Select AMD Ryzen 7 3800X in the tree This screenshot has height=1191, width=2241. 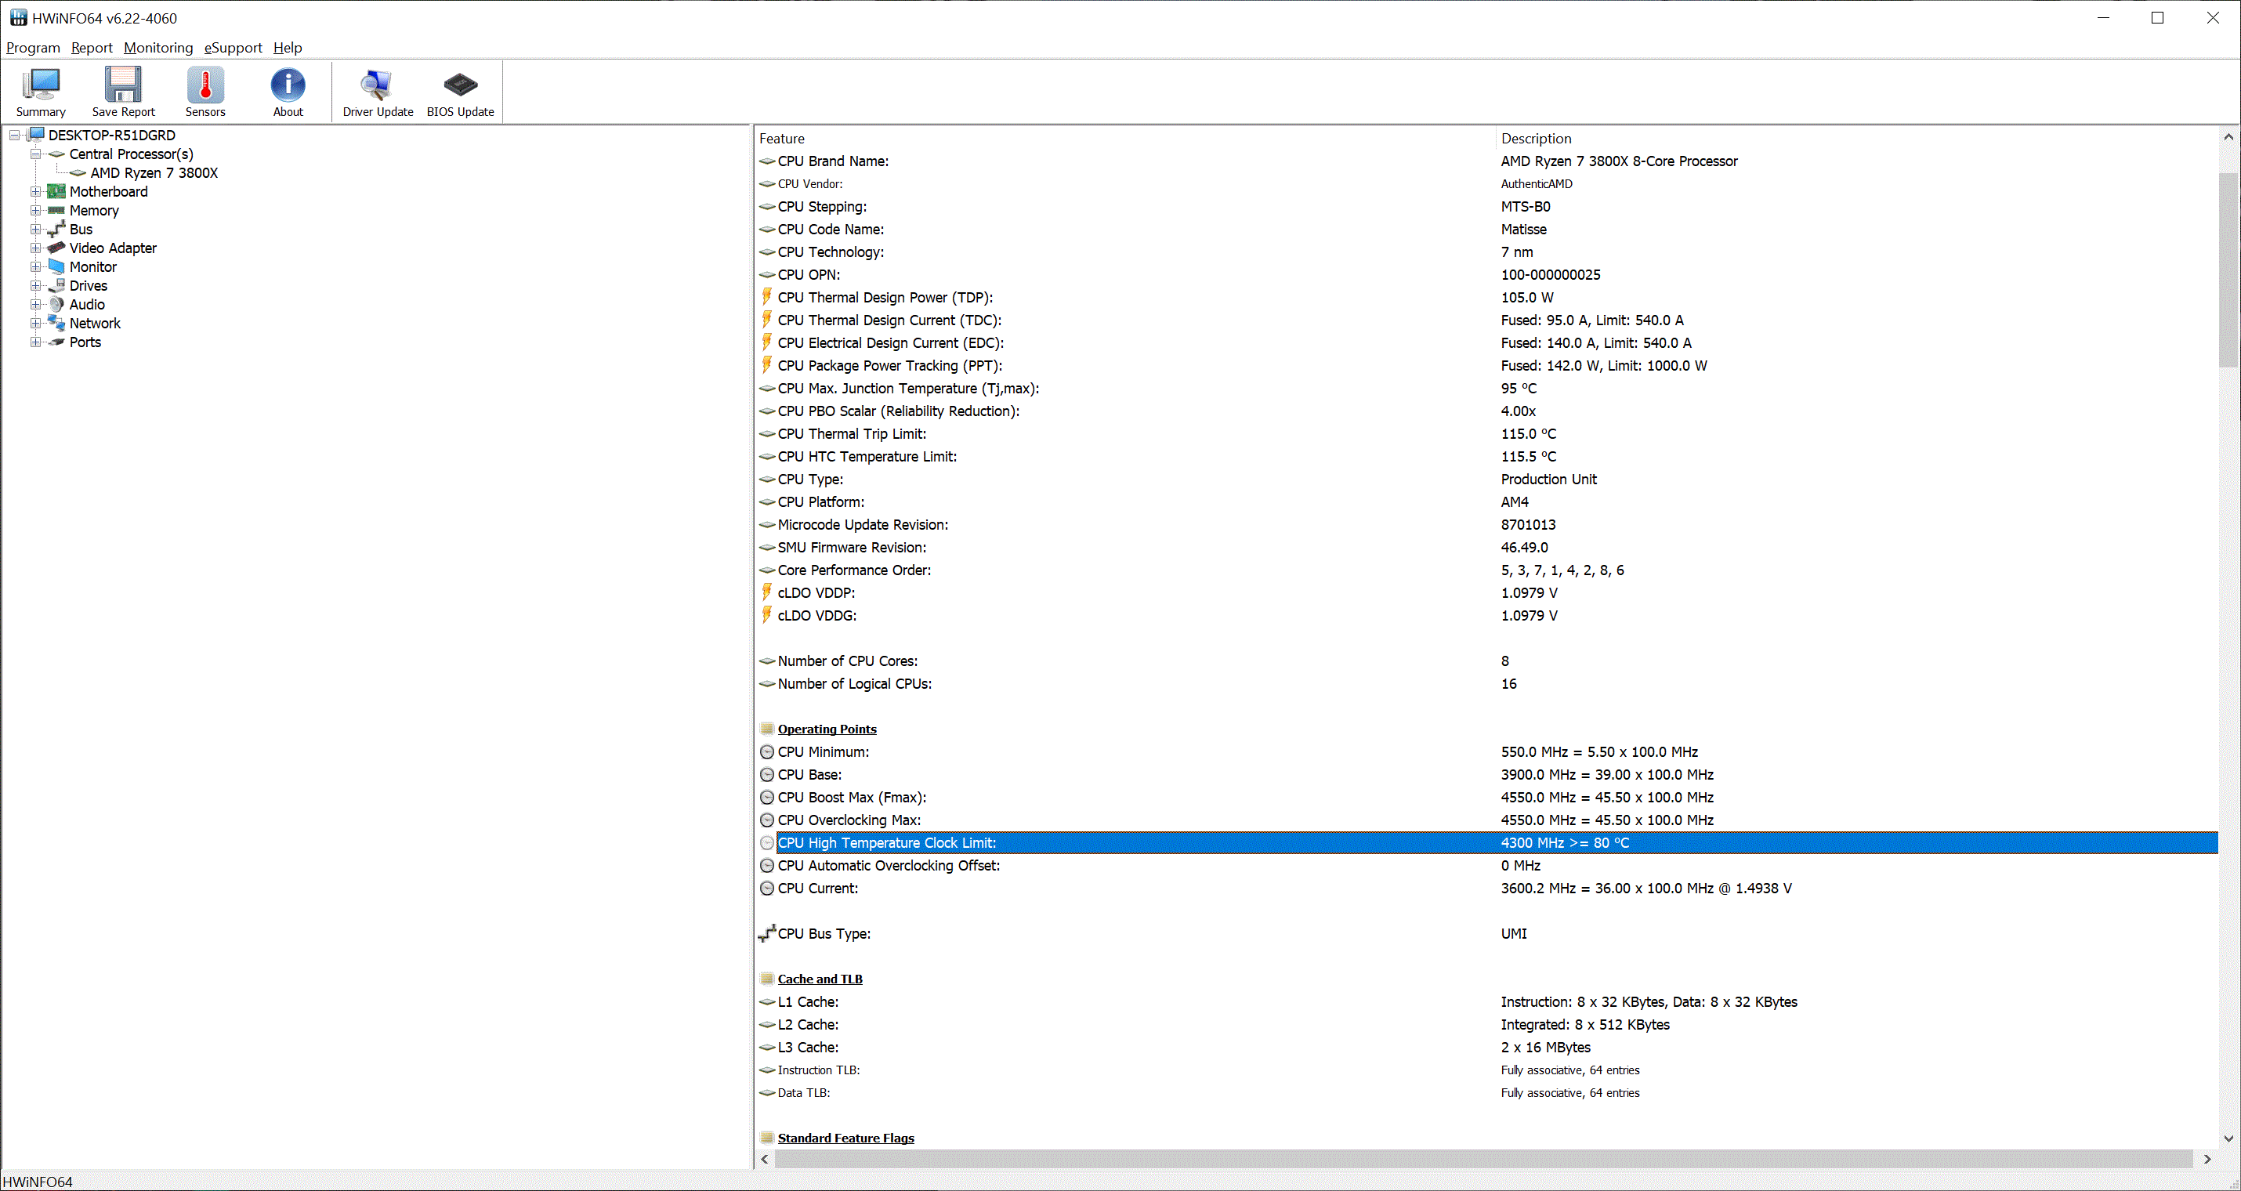coord(154,173)
